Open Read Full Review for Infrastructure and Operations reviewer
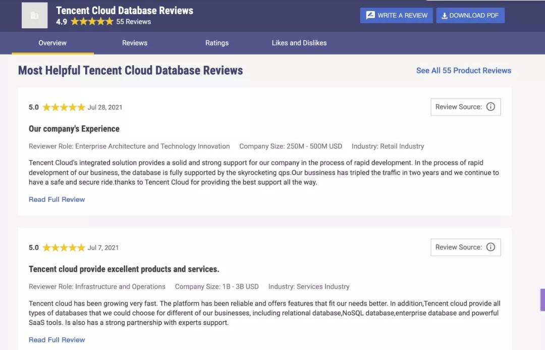 (x=57, y=339)
